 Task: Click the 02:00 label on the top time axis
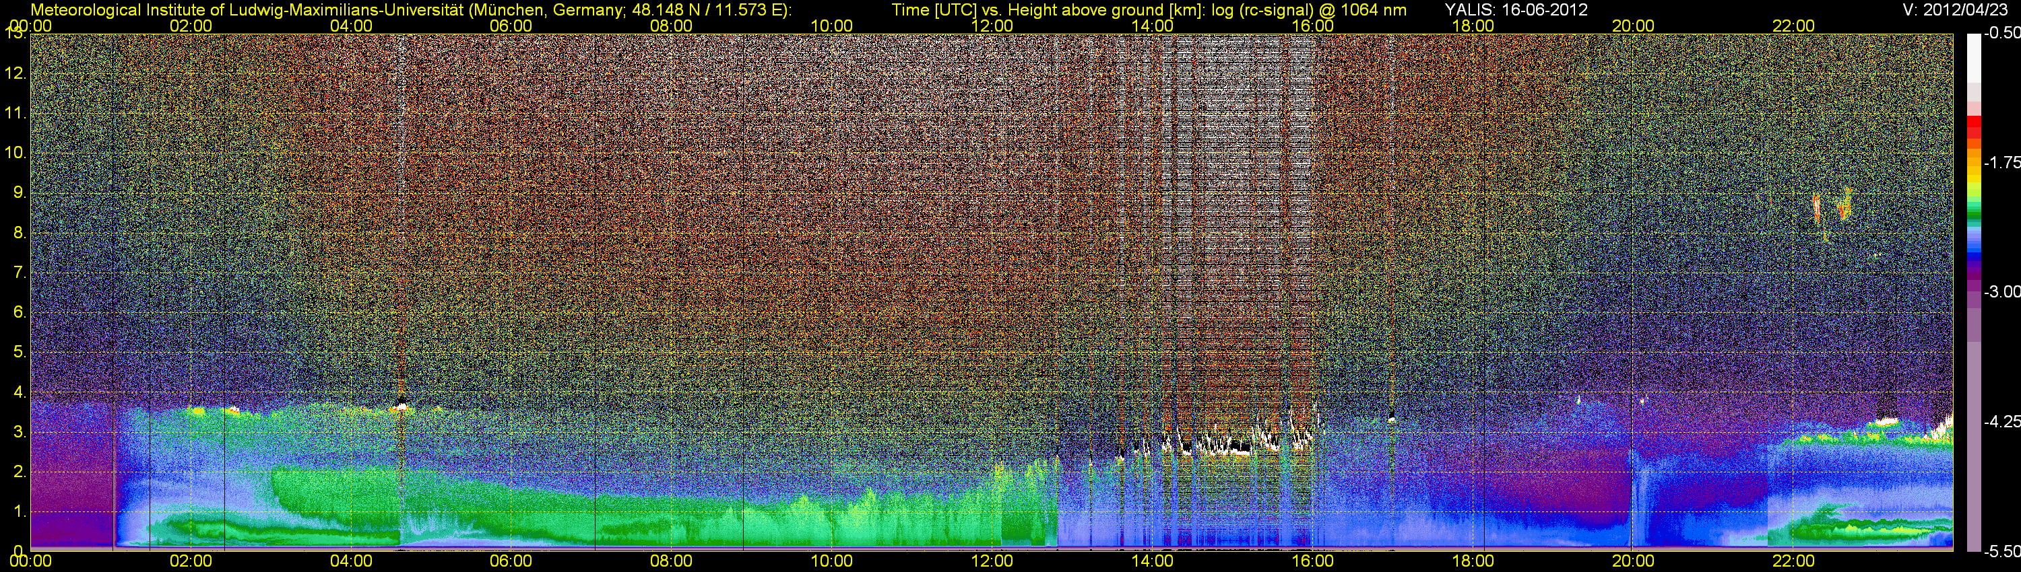coord(191,26)
